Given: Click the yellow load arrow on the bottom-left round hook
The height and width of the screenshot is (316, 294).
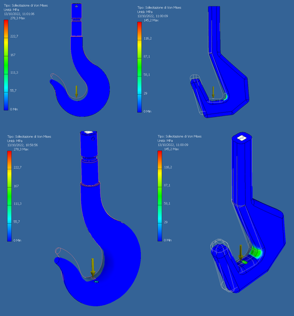Looking at the screenshot, I should 93,268.
